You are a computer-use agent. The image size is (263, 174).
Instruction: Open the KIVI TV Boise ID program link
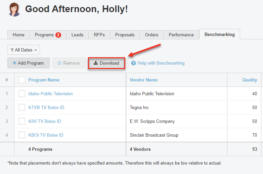coord(45,121)
